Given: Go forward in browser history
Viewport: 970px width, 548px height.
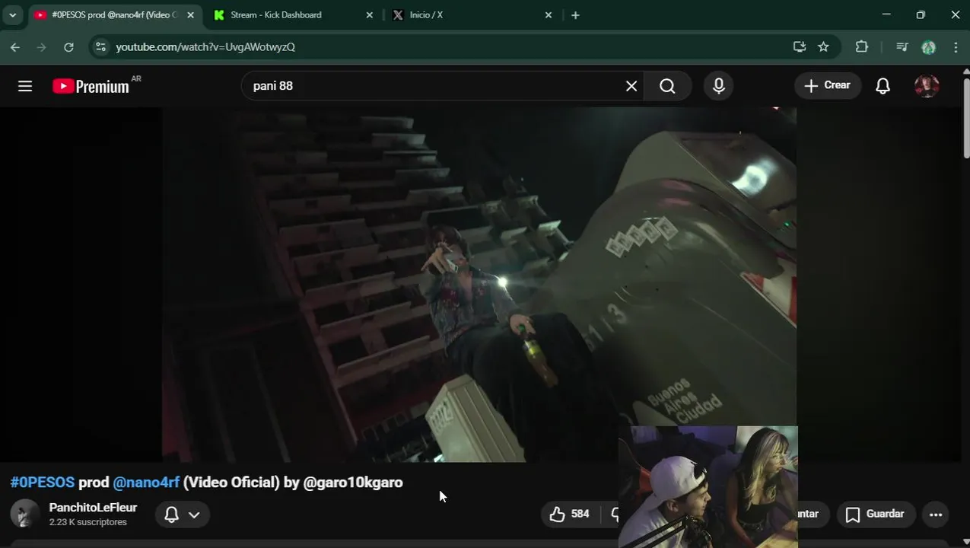Looking at the screenshot, I should click(x=42, y=47).
